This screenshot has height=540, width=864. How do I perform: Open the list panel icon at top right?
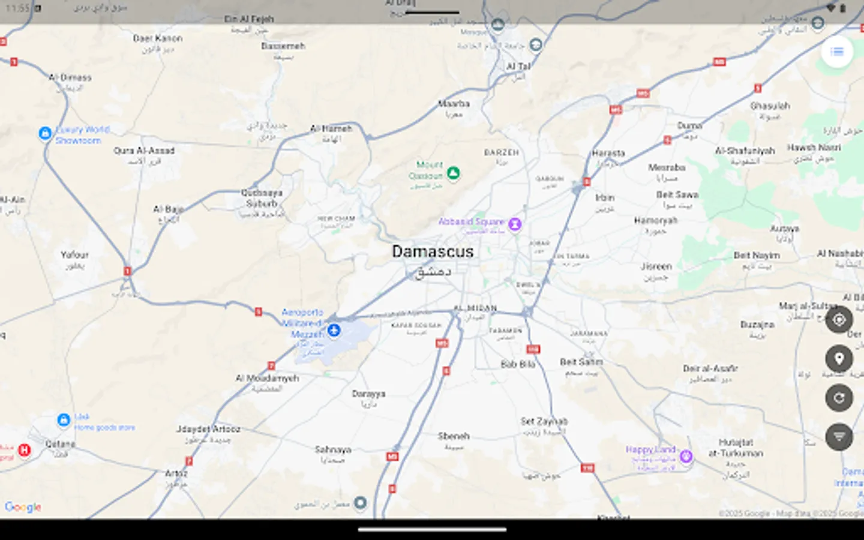tap(837, 52)
